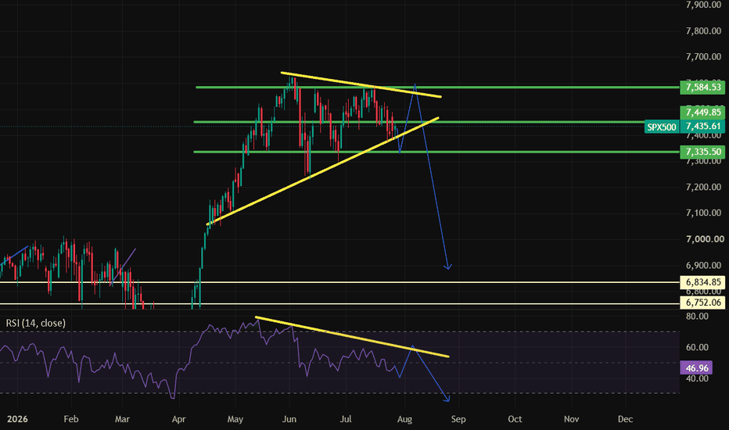Select the descending yellow resistance trendline above candles
The image size is (729, 430).
(x=361, y=84)
